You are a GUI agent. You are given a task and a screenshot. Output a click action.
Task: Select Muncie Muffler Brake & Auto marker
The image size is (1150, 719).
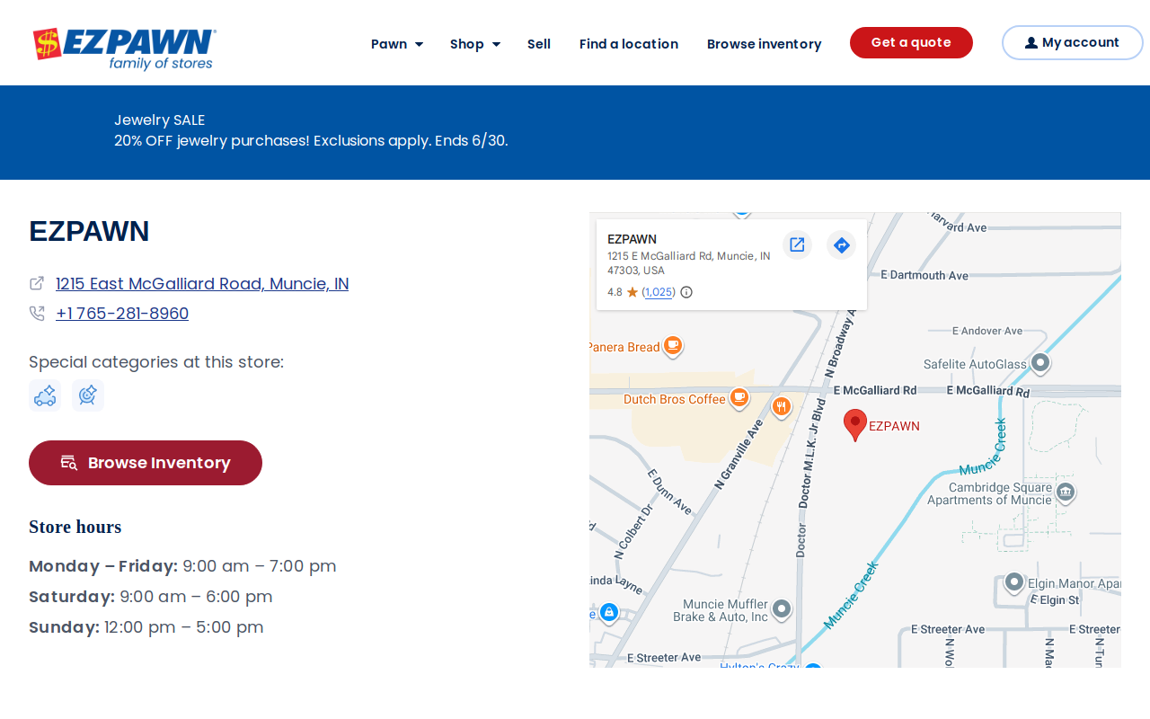pos(782,609)
